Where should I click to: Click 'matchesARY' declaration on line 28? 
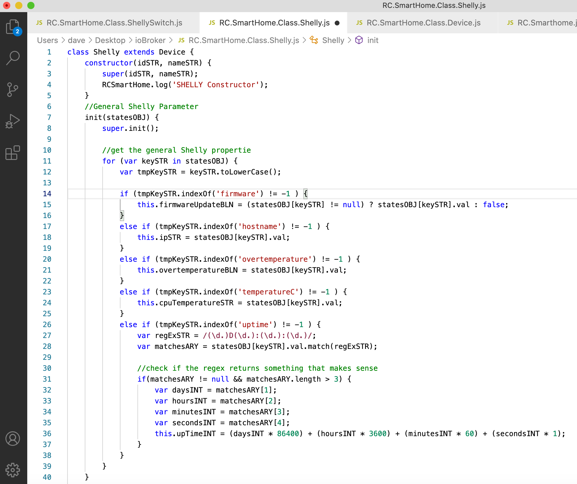click(176, 346)
